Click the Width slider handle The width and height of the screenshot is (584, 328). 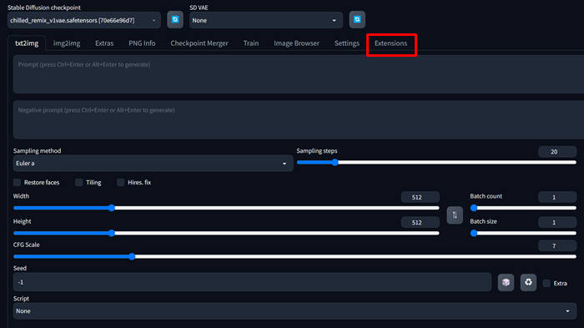[111, 208]
